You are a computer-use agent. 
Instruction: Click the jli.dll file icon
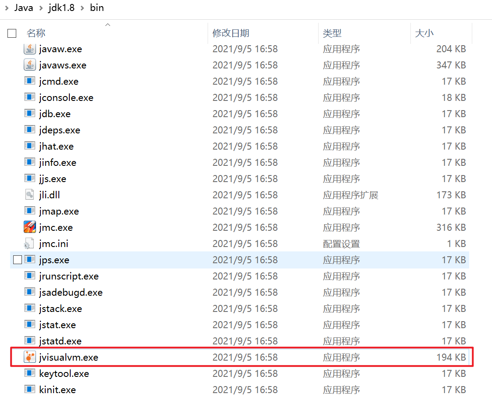29,195
